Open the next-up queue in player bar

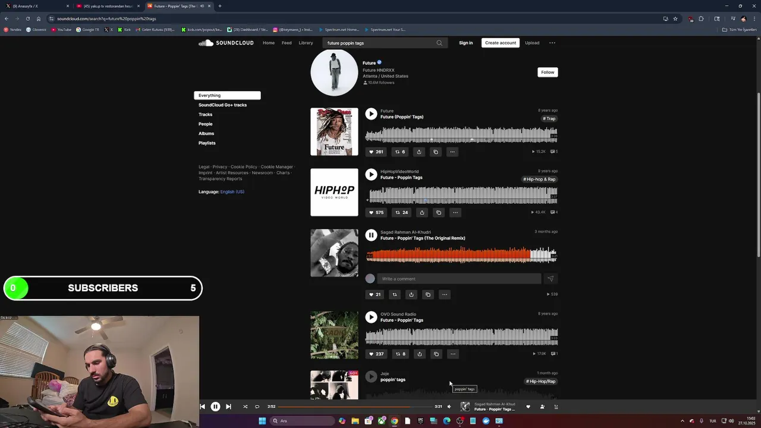(x=556, y=407)
